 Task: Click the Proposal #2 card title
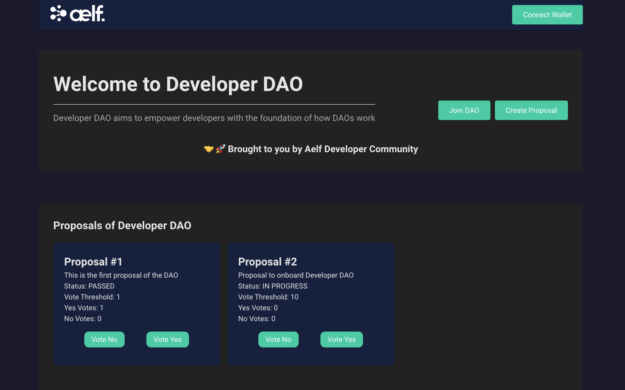[x=267, y=262]
